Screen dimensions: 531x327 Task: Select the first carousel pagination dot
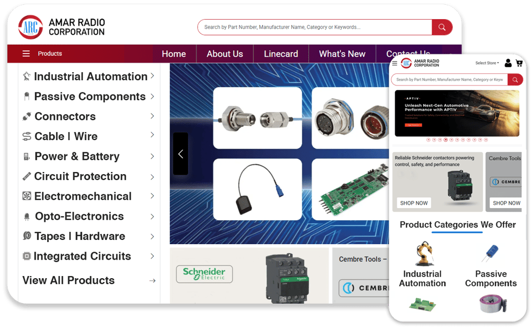[x=428, y=140]
